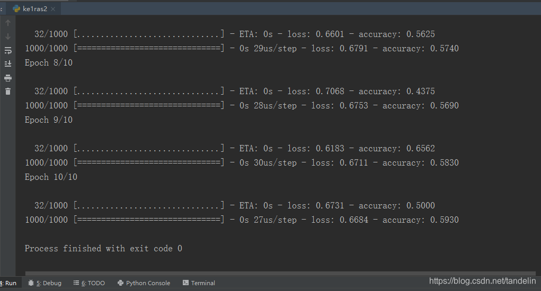Image resolution: width=541 pixels, height=291 pixels.
Task: Click the down the stack trace arrow
Action: click(x=8, y=37)
